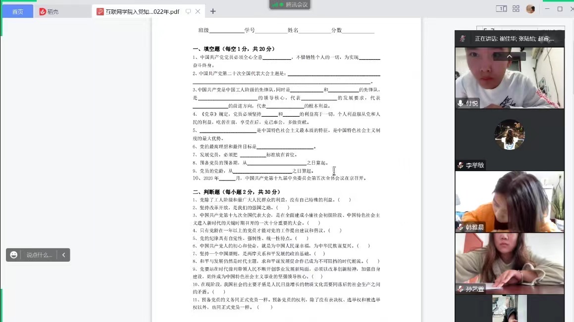Click question 9: 党员的党龄
The image size is (574, 322).
(253, 171)
